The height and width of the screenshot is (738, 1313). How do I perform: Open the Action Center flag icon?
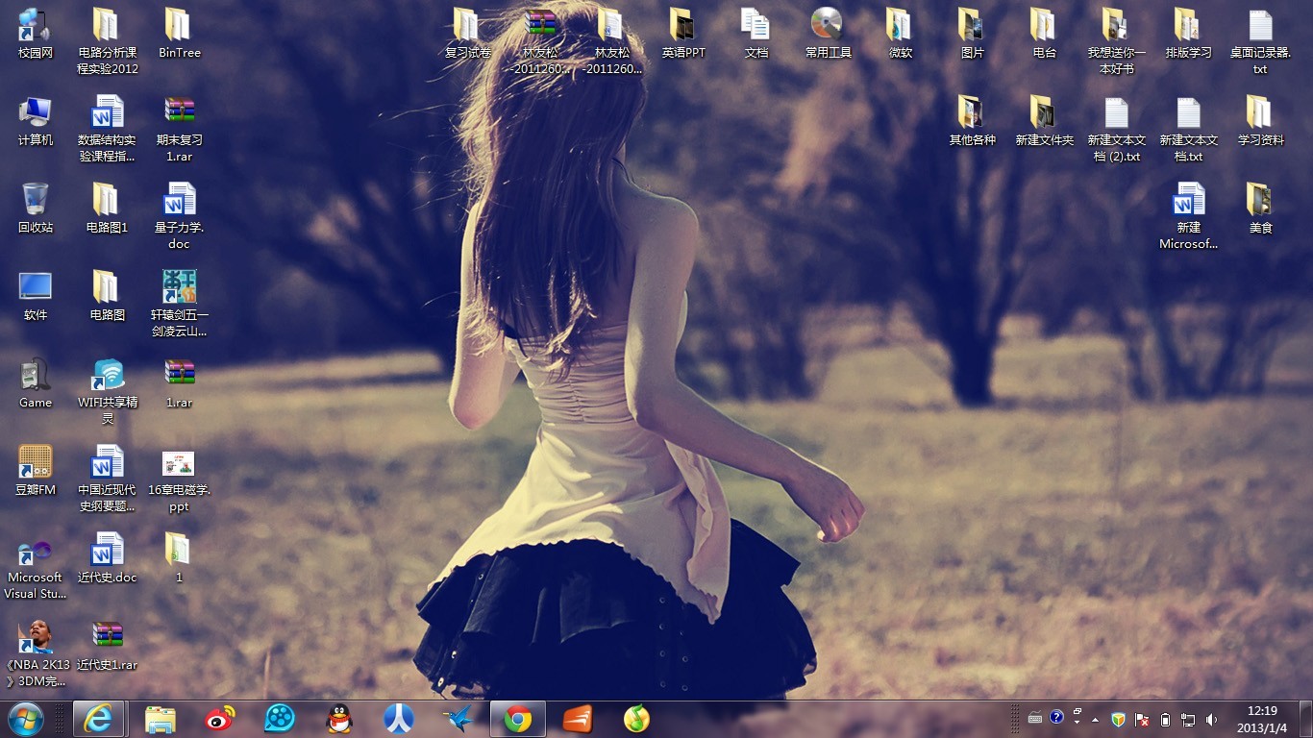1142,719
